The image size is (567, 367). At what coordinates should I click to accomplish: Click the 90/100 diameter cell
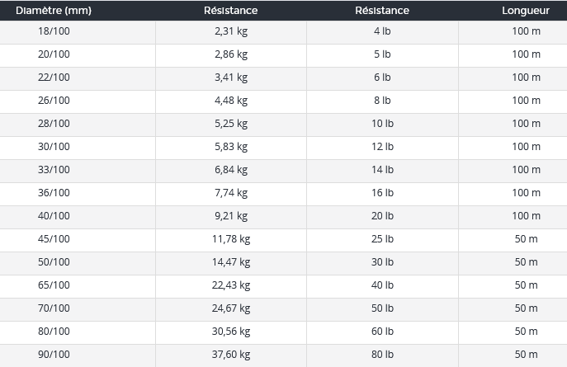(x=54, y=355)
